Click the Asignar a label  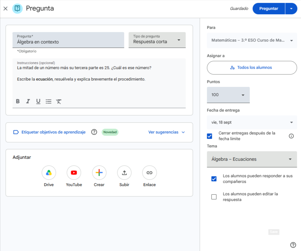coord(216,56)
